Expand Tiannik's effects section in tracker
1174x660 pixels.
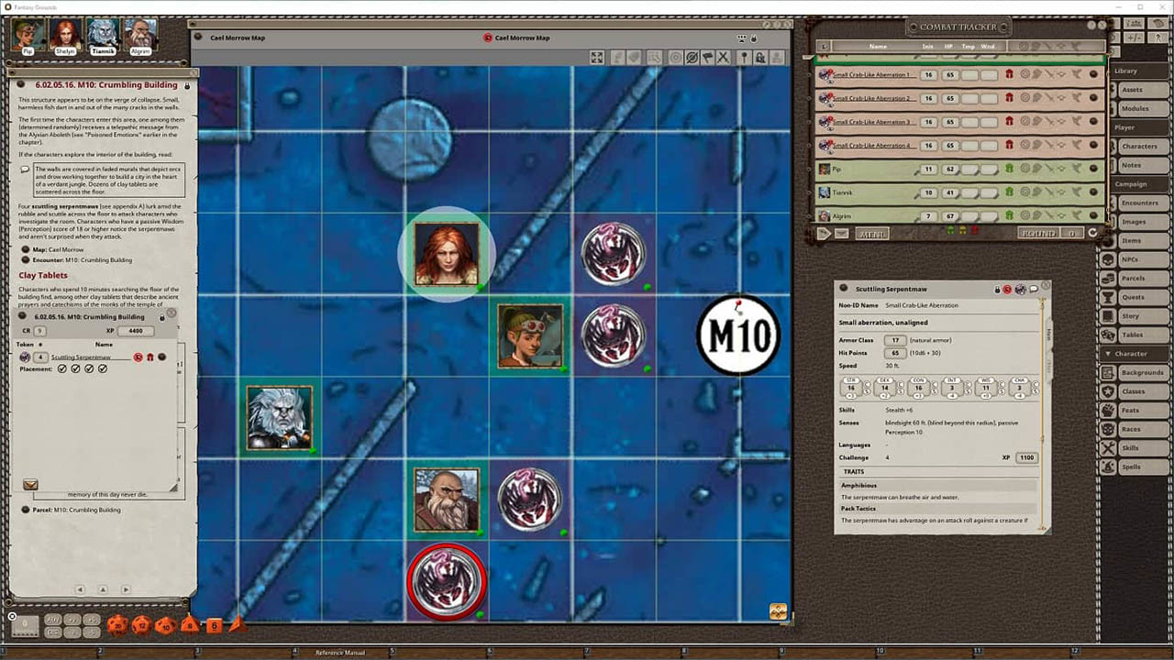pyautogui.click(x=1077, y=192)
